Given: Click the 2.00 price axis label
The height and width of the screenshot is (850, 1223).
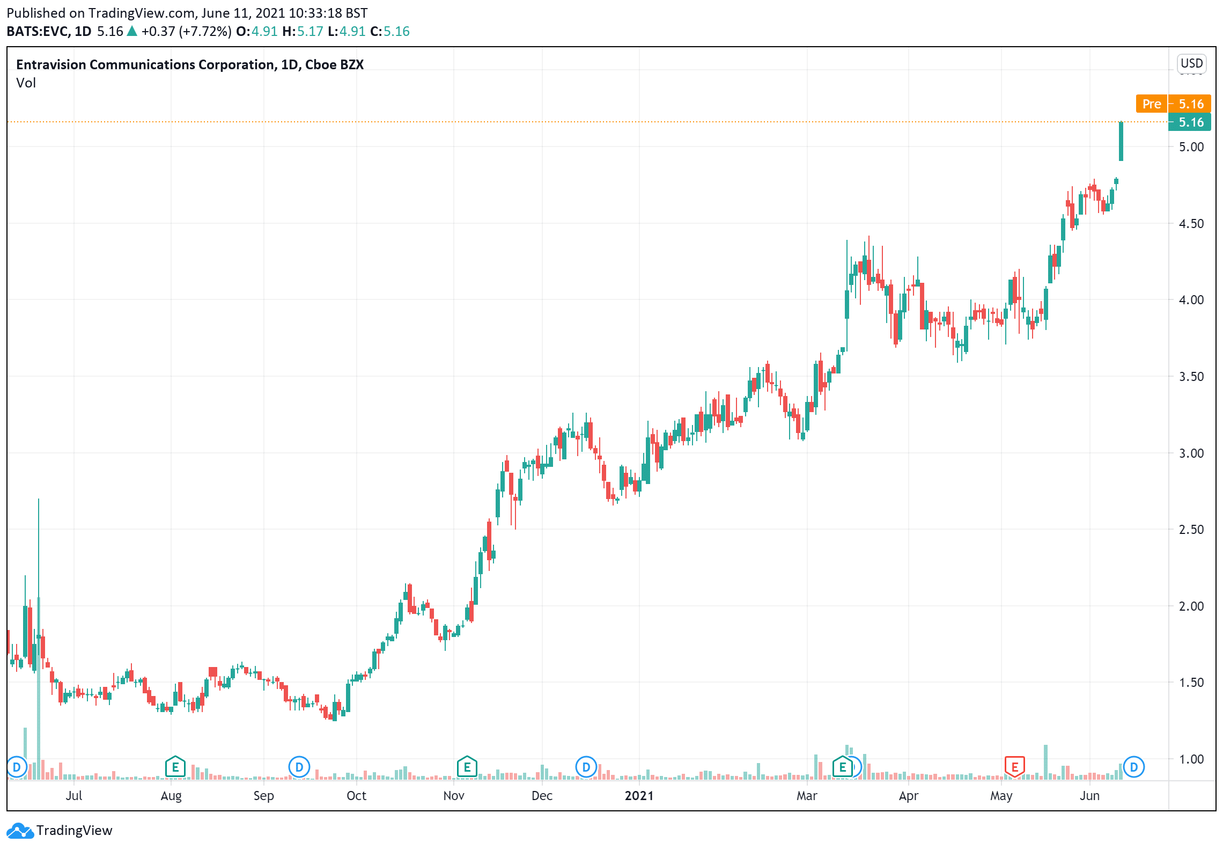Looking at the screenshot, I should click(1191, 606).
